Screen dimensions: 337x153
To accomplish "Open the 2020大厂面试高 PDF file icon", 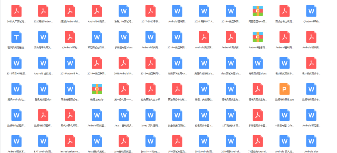I will [16, 11].
